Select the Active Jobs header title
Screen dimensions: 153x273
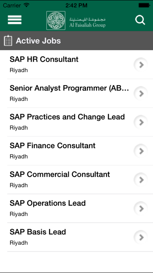pyautogui.click(x=38, y=41)
